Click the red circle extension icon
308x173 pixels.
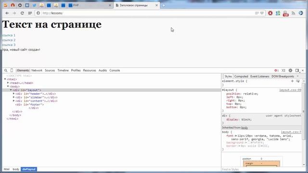tap(270, 13)
